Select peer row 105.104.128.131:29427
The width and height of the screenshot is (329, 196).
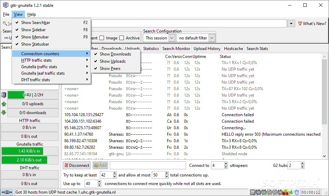click(192, 114)
